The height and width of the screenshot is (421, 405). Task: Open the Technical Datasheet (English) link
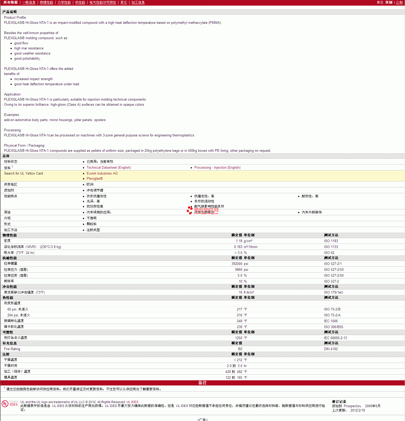(109, 168)
